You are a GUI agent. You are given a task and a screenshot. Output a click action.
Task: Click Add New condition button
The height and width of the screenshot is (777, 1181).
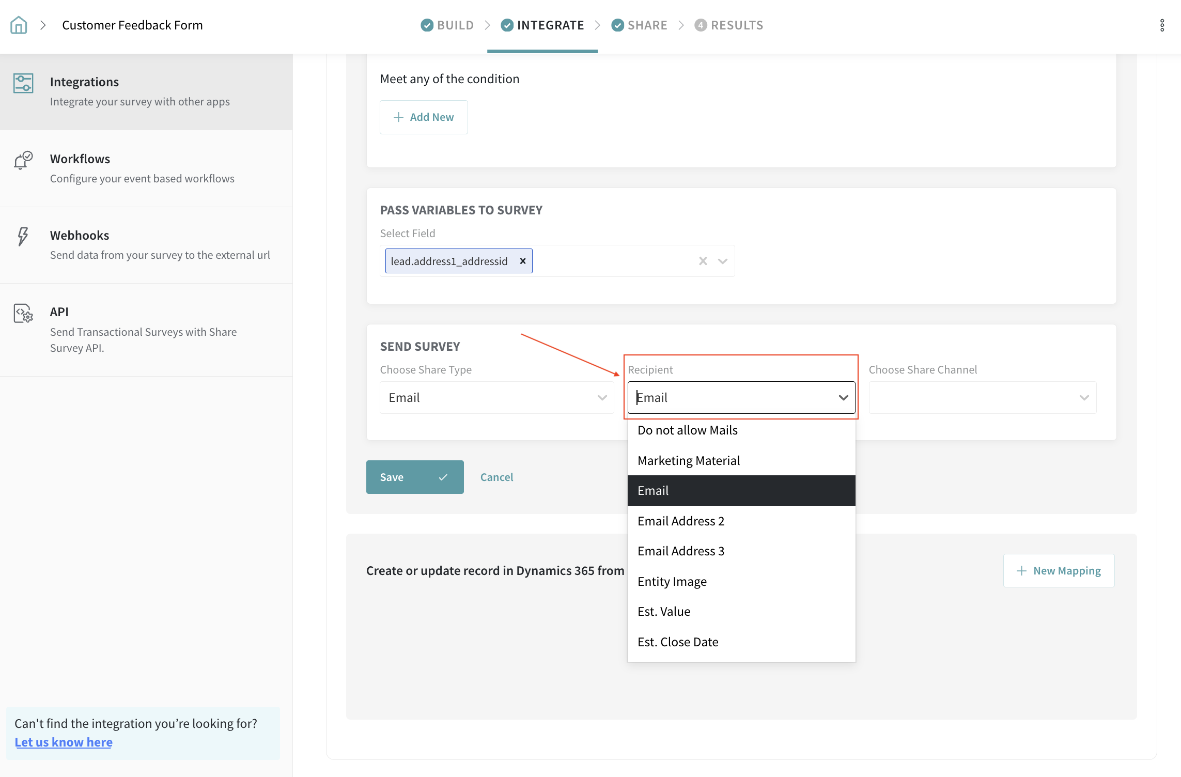424,117
